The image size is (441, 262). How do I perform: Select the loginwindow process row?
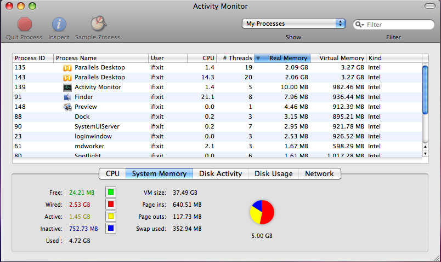217,136
